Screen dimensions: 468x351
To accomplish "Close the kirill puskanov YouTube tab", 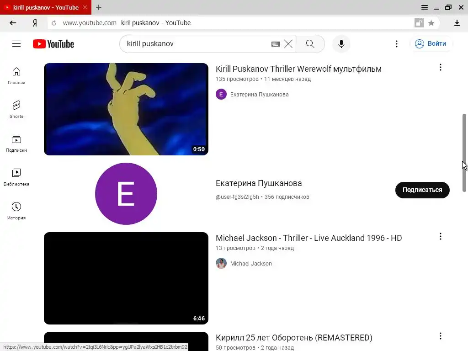I will pyautogui.click(x=85, y=7).
